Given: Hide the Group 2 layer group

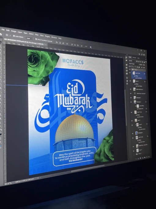Looking at the screenshot, I should [x=130, y=69].
